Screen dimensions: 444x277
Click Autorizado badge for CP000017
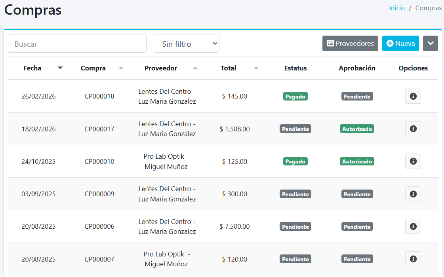[357, 129]
